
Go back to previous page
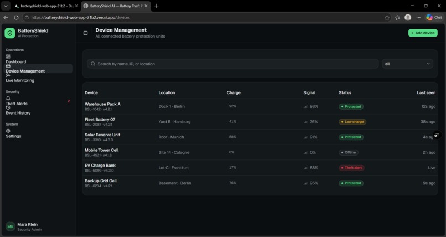6,17
